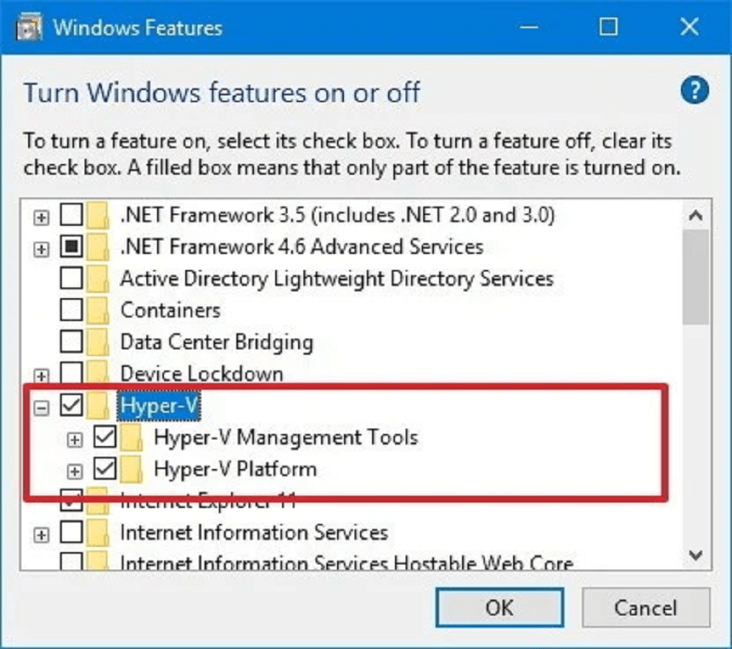Click the Internet Information Services folder icon
732x649 pixels.
[98, 533]
